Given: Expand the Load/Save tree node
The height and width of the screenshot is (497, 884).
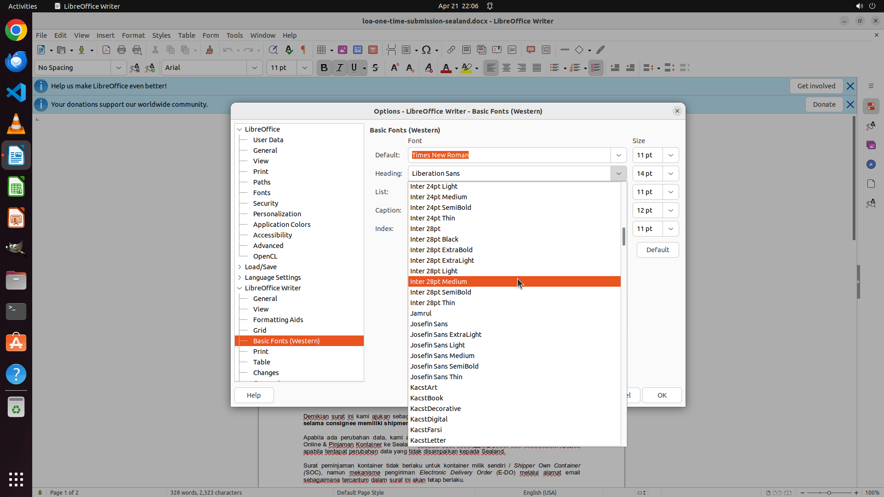Looking at the screenshot, I should click(x=240, y=267).
